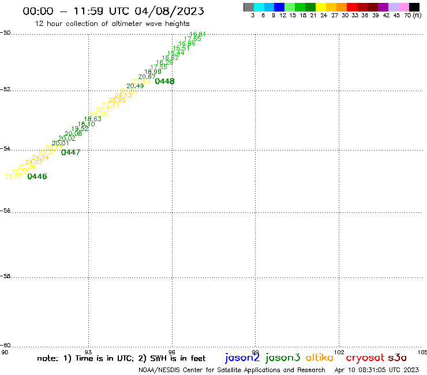Click the black legend color swatch
427x375 pixels.
[x=414, y=7]
